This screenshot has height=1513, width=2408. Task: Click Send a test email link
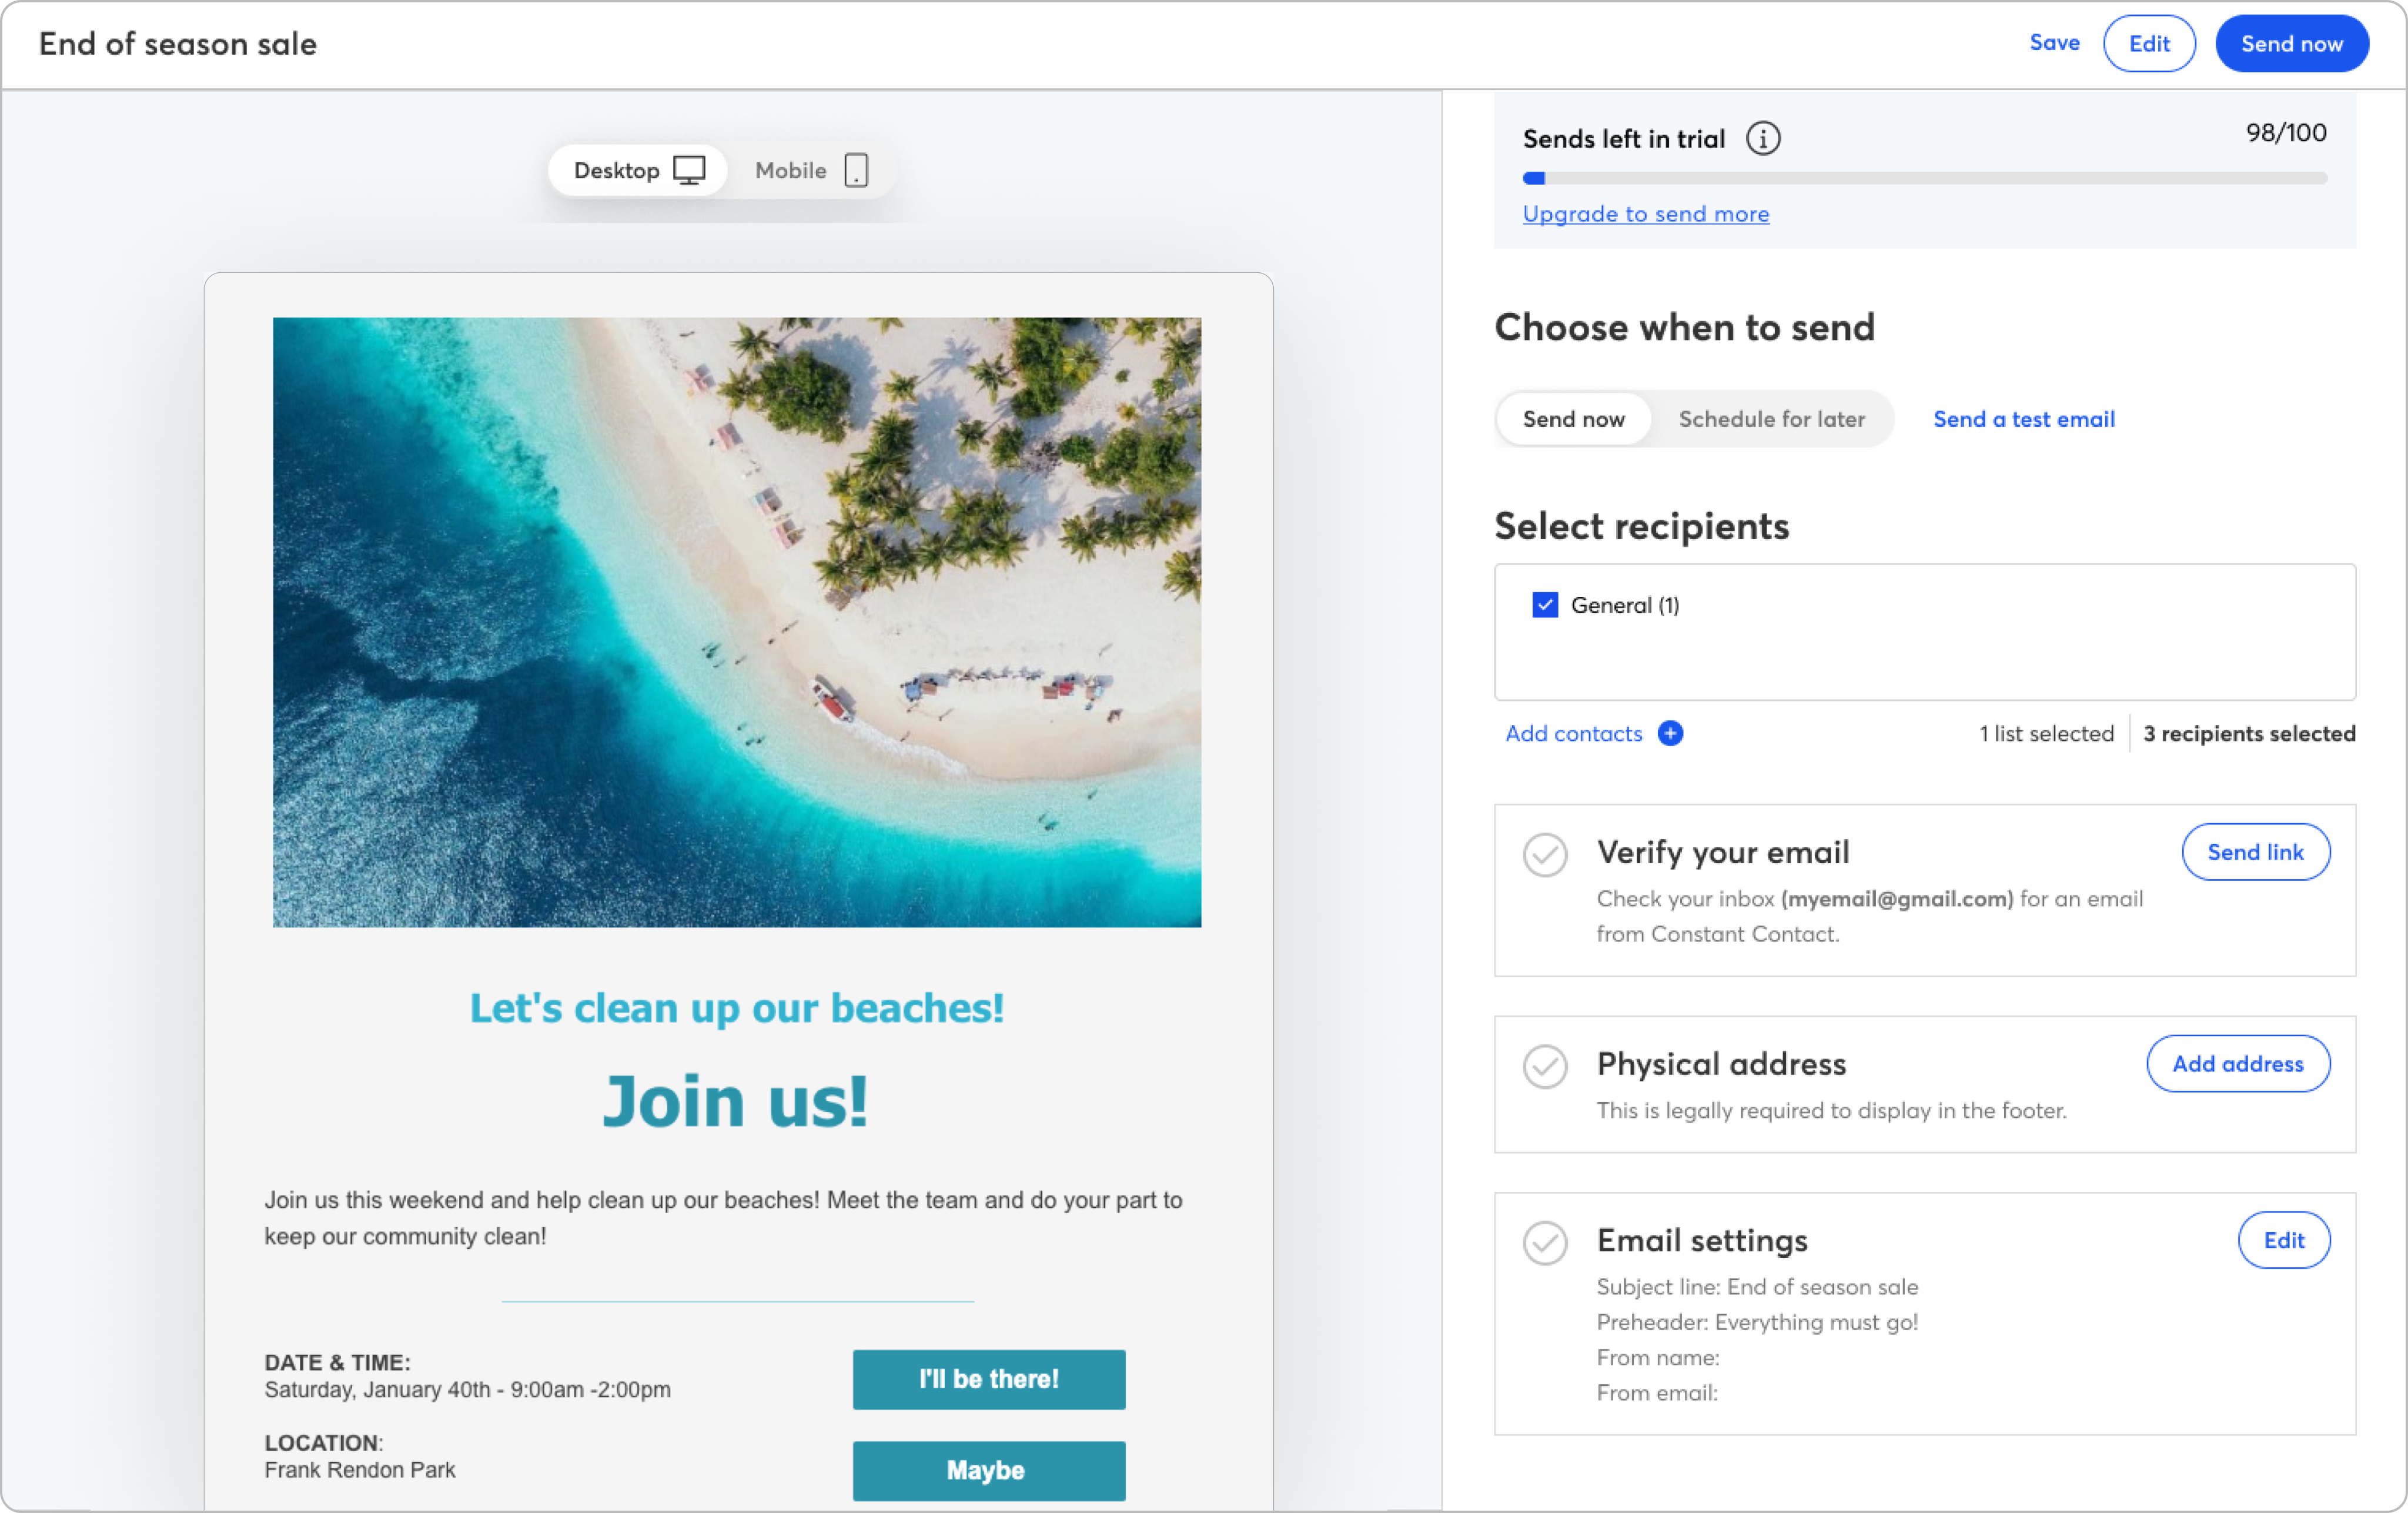pos(2023,419)
